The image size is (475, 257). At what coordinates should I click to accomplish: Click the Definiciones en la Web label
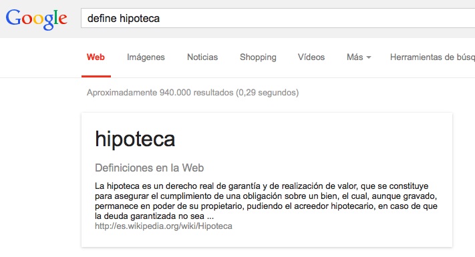coord(150,168)
